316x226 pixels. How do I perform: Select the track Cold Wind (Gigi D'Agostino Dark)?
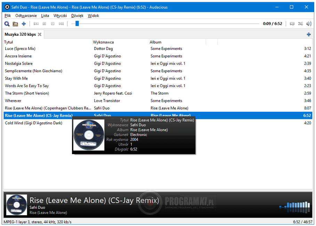click(x=158, y=123)
